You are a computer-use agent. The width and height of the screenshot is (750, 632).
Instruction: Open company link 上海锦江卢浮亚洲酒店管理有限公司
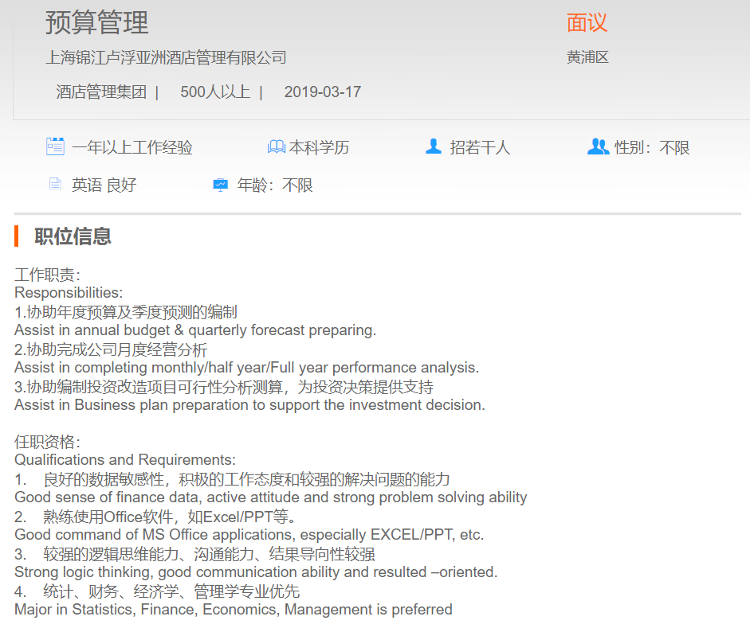tap(166, 57)
